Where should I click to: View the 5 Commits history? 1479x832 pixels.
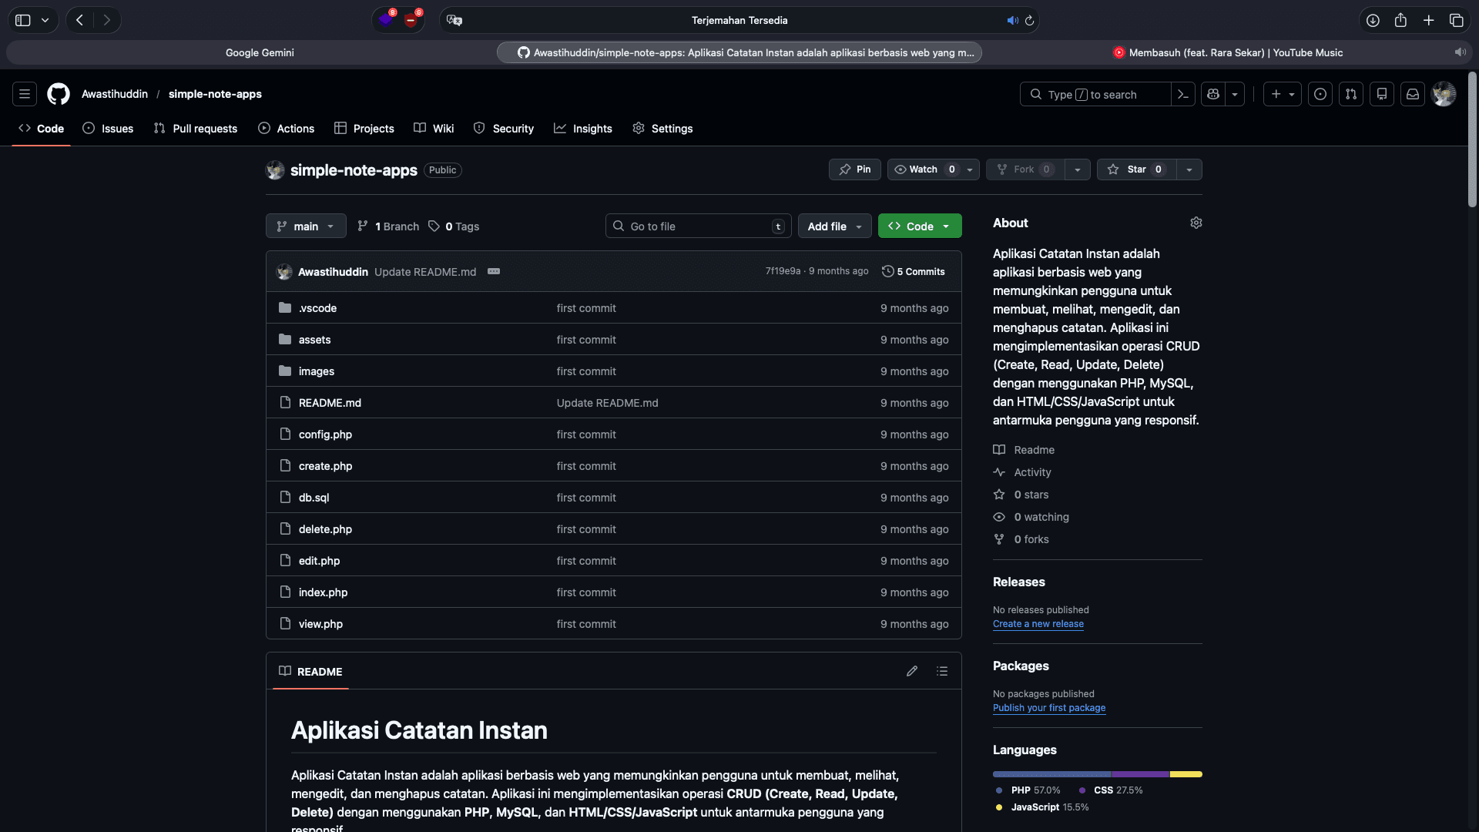pos(914,271)
